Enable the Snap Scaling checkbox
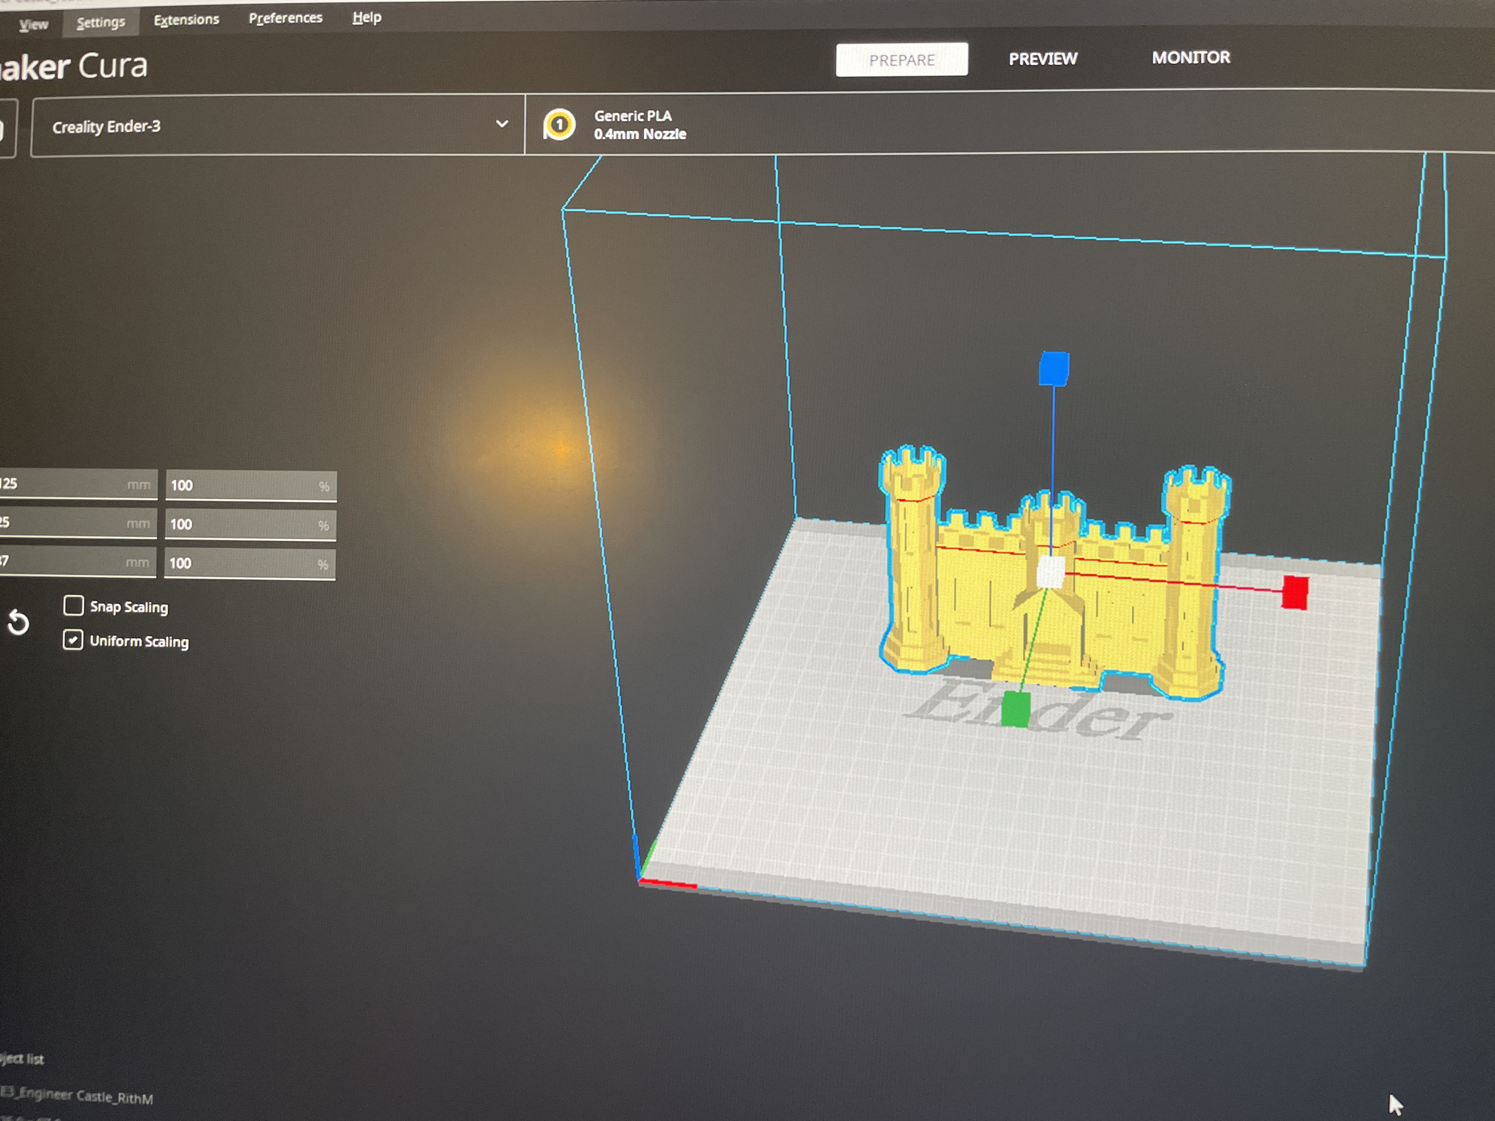This screenshot has height=1121, width=1495. click(73, 605)
